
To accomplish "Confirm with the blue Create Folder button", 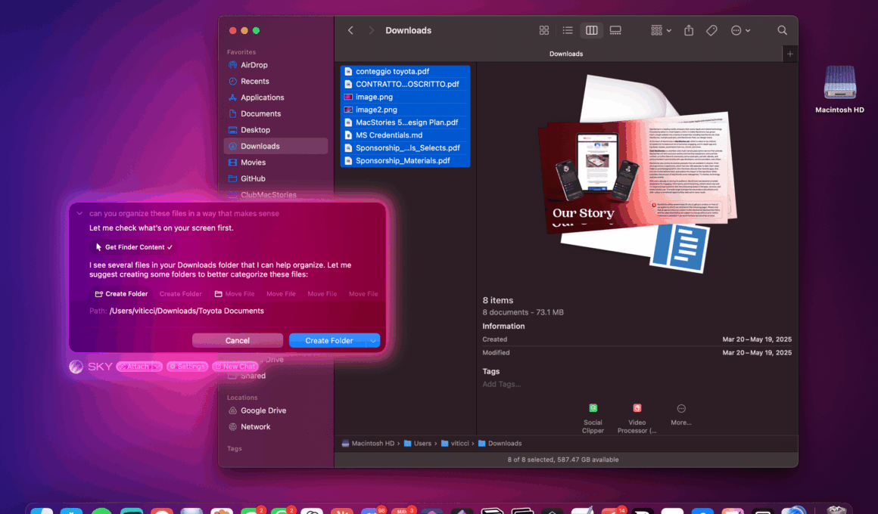I will (x=328, y=341).
